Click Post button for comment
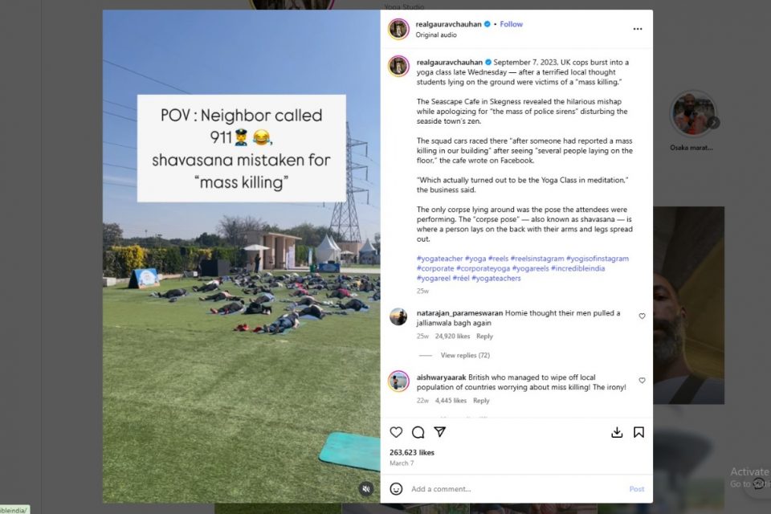This screenshot has width=771, height=514. point(637,489)
